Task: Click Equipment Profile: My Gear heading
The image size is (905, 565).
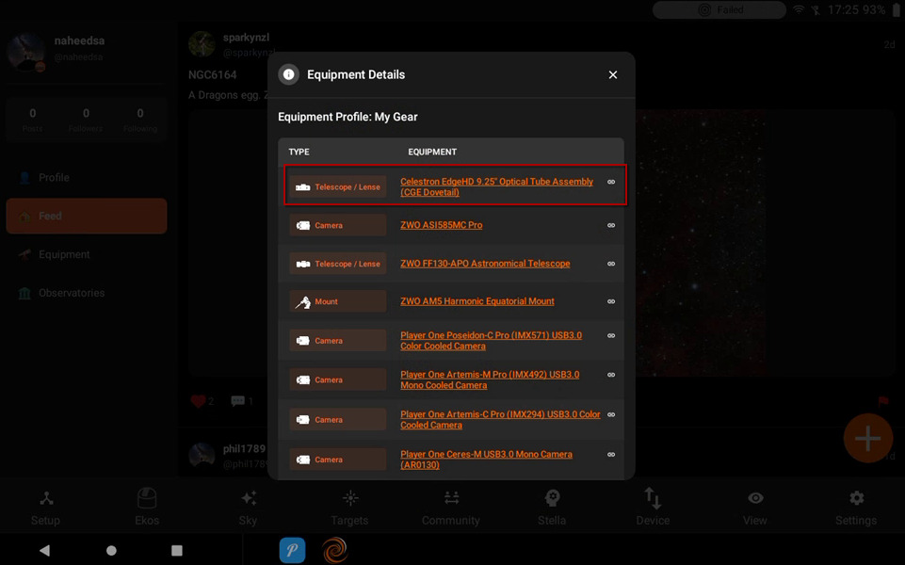Action: click(347, 117)
